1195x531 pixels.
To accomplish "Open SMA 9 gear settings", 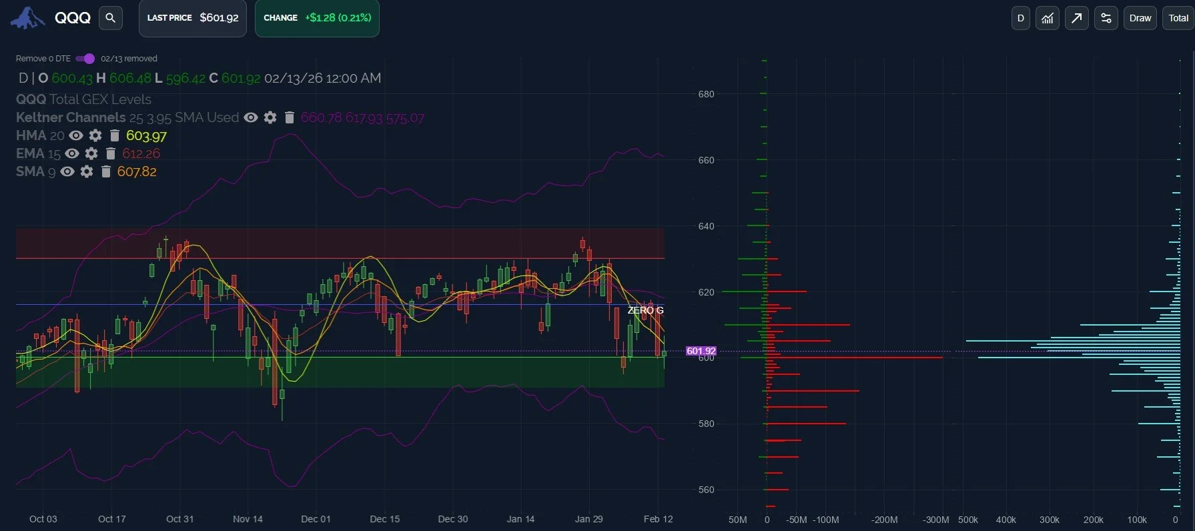I will [x=87, y=171].
